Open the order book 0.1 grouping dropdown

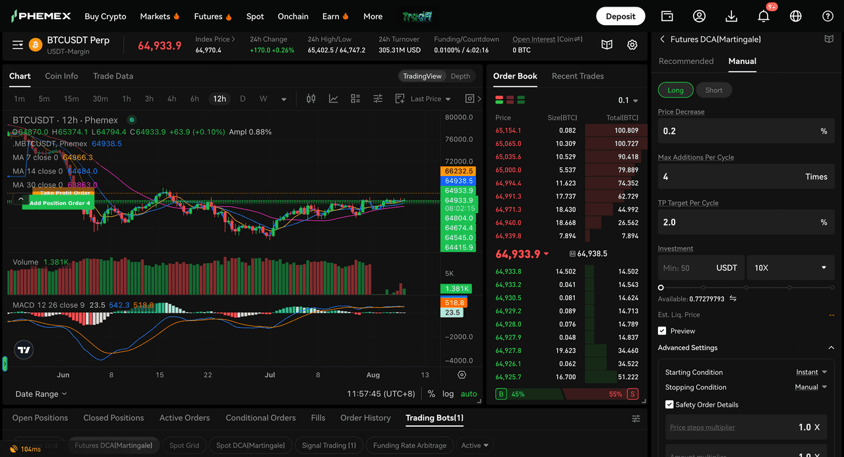pyautogui.click(x=628, y=100)
